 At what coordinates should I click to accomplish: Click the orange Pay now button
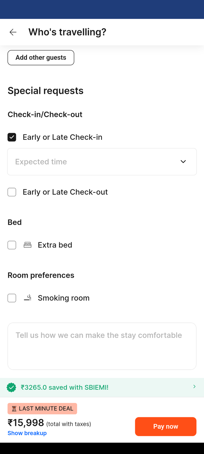click(166, 427)
